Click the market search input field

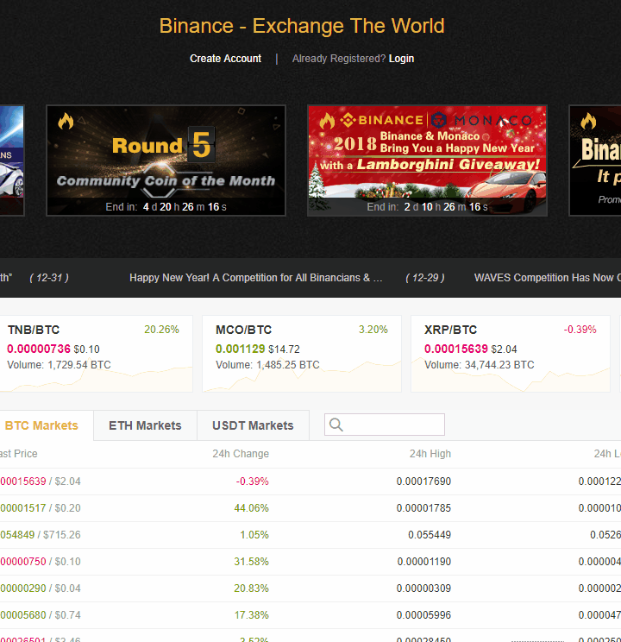click(x=385, y=425)
